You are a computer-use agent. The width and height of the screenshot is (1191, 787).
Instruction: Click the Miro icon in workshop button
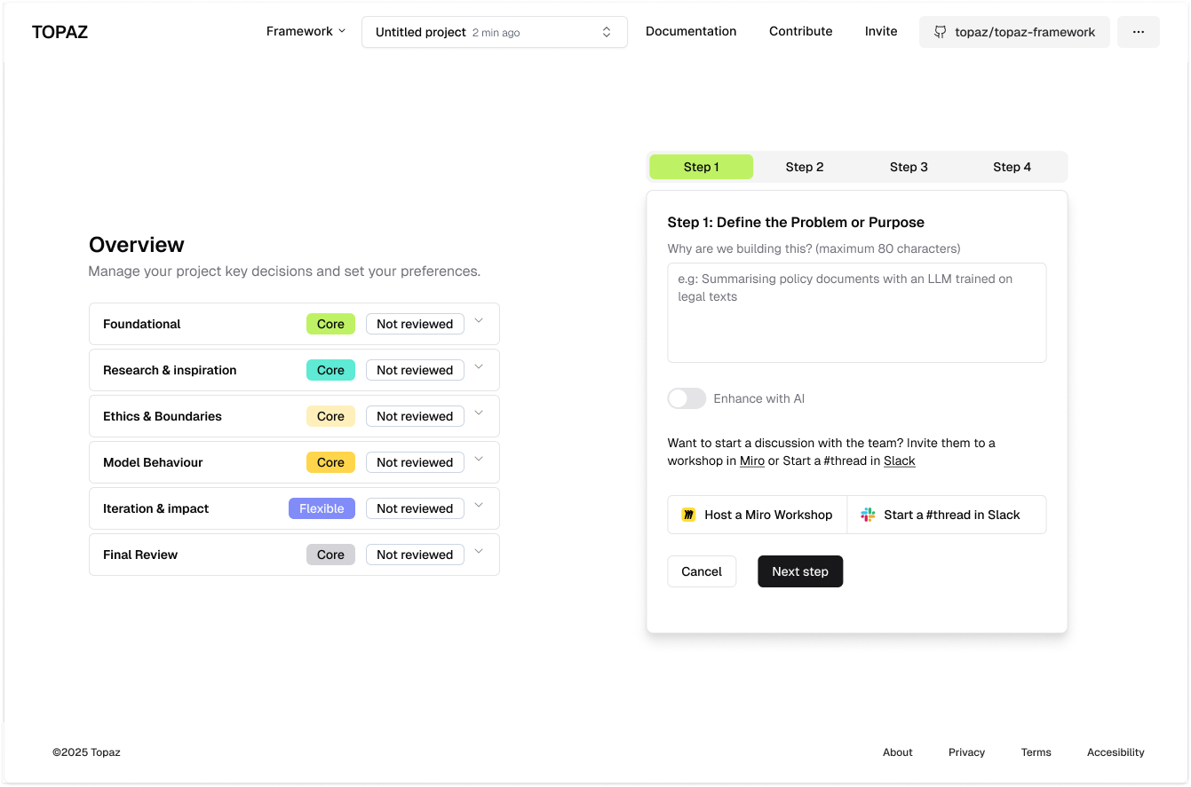tap(688, 515)
